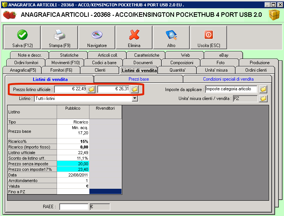Viewport: 284px width, 216px height.
Task: Click the € 26,31 price field
Action: click(114, 89)
